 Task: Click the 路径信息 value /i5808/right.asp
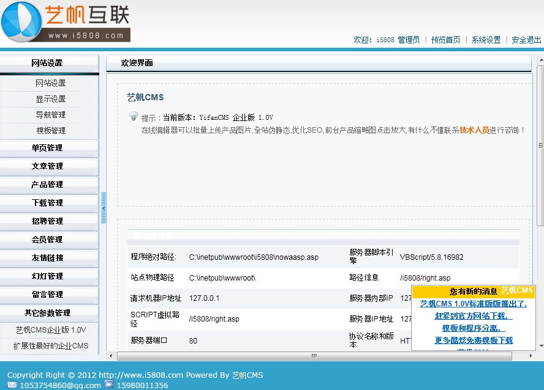coord(425,278)
